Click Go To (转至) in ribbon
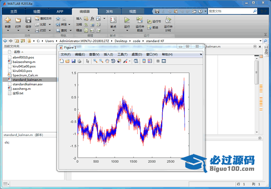Viewport: 271px width, 189px height. [x=61, y=25]
